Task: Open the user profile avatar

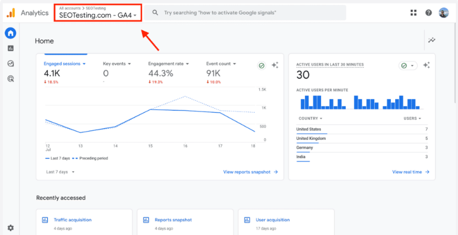Action: coord(443,13)
